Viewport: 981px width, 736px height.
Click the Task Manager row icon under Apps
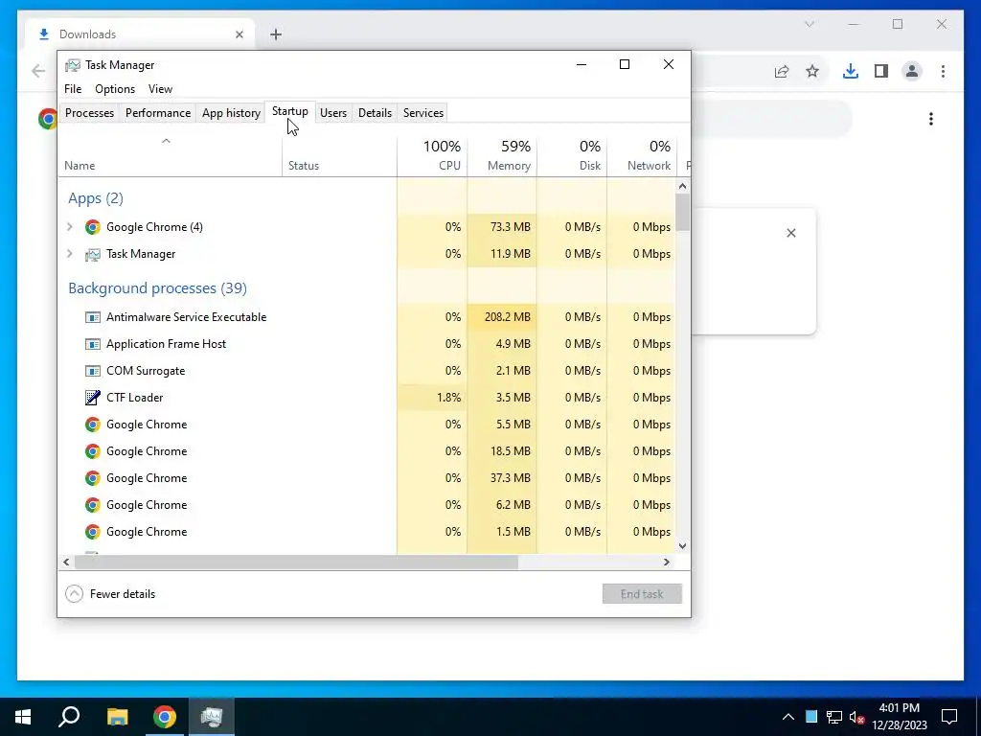coord(93,254)
